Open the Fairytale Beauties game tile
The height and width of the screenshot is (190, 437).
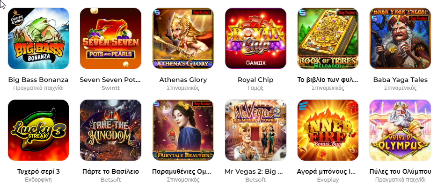pyautogui.click(x=183, y=130)
